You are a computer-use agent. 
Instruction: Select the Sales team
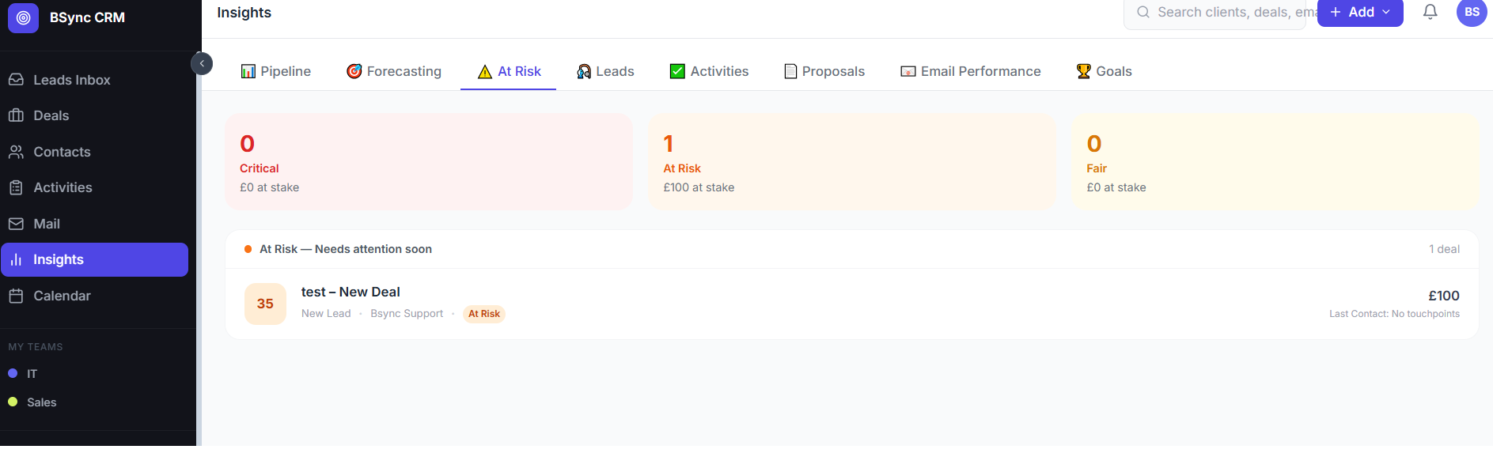(32, 402)
